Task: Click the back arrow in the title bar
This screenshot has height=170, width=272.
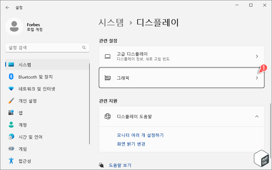Action: [x=8, y=8]
